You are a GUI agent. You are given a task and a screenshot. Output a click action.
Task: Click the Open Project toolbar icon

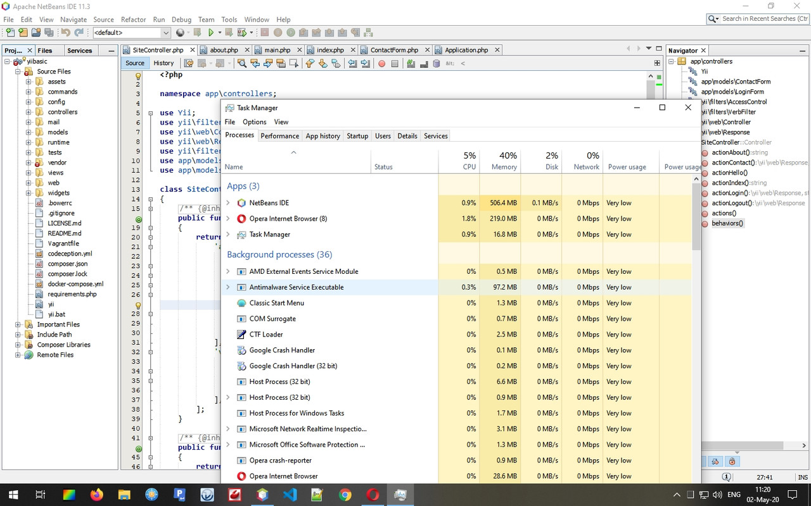point(36,32)
